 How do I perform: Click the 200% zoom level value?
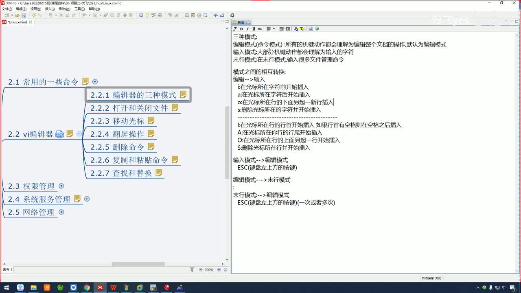209,269
